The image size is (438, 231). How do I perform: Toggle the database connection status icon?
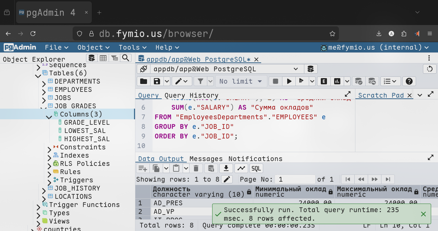tap(144, 69)
